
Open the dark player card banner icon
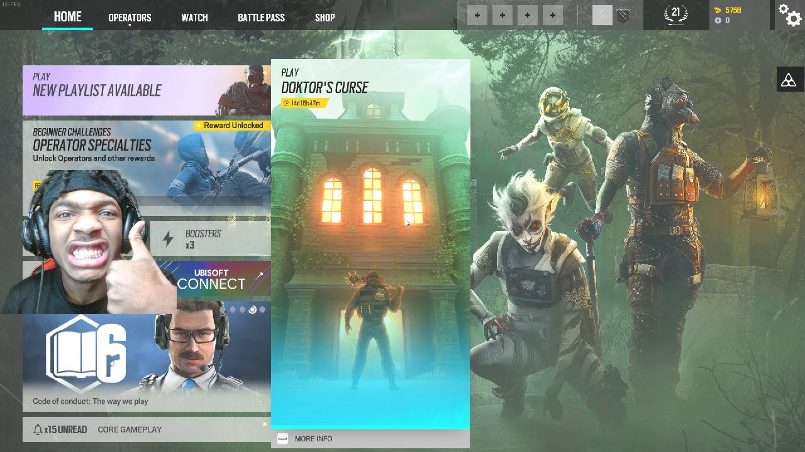click(x=623, y=15)
